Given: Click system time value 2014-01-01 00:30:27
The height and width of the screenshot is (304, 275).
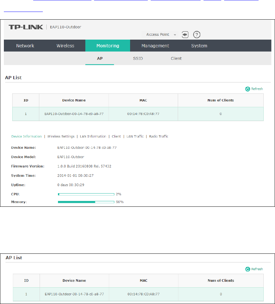Looking at the screenshot, I should (x=75, y=176).
